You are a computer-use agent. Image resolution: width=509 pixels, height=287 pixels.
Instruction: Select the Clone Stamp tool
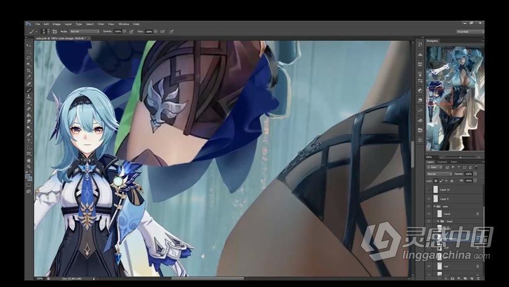point(28,96)
